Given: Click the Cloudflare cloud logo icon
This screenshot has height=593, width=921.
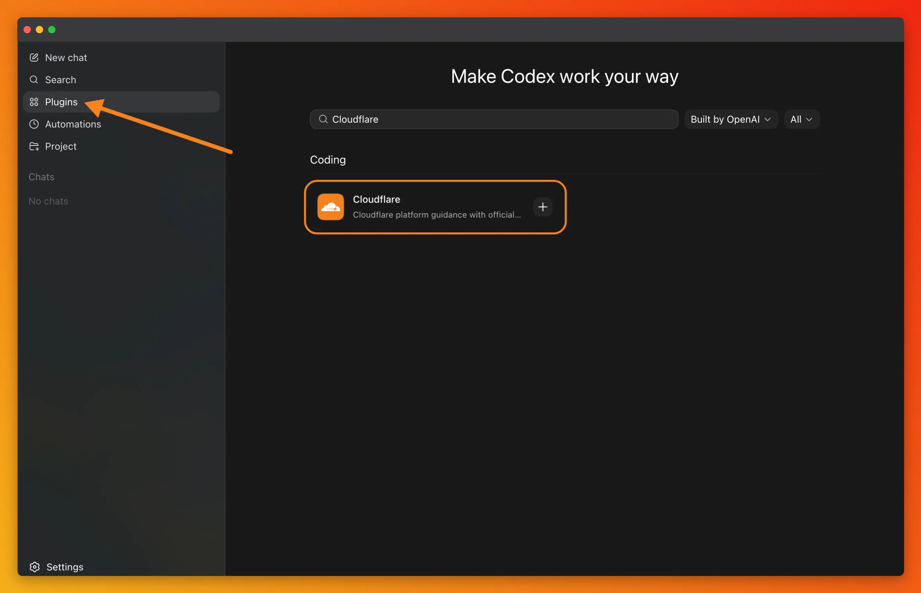Looking at the screenshot, I should point(331,207).
